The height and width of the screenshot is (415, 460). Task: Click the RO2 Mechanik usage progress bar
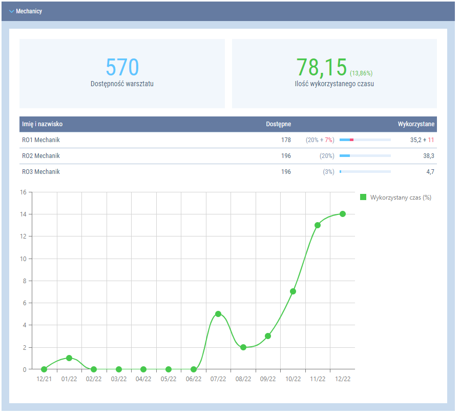tap(365, 156)
